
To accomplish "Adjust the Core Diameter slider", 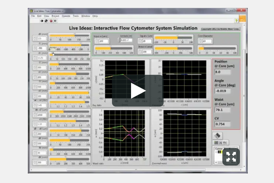I will (219, 49).
